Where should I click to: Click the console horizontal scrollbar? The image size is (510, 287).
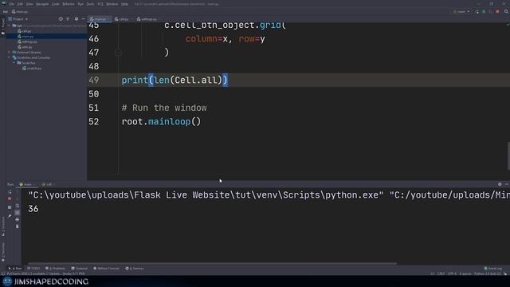click(x=212, y=264)
